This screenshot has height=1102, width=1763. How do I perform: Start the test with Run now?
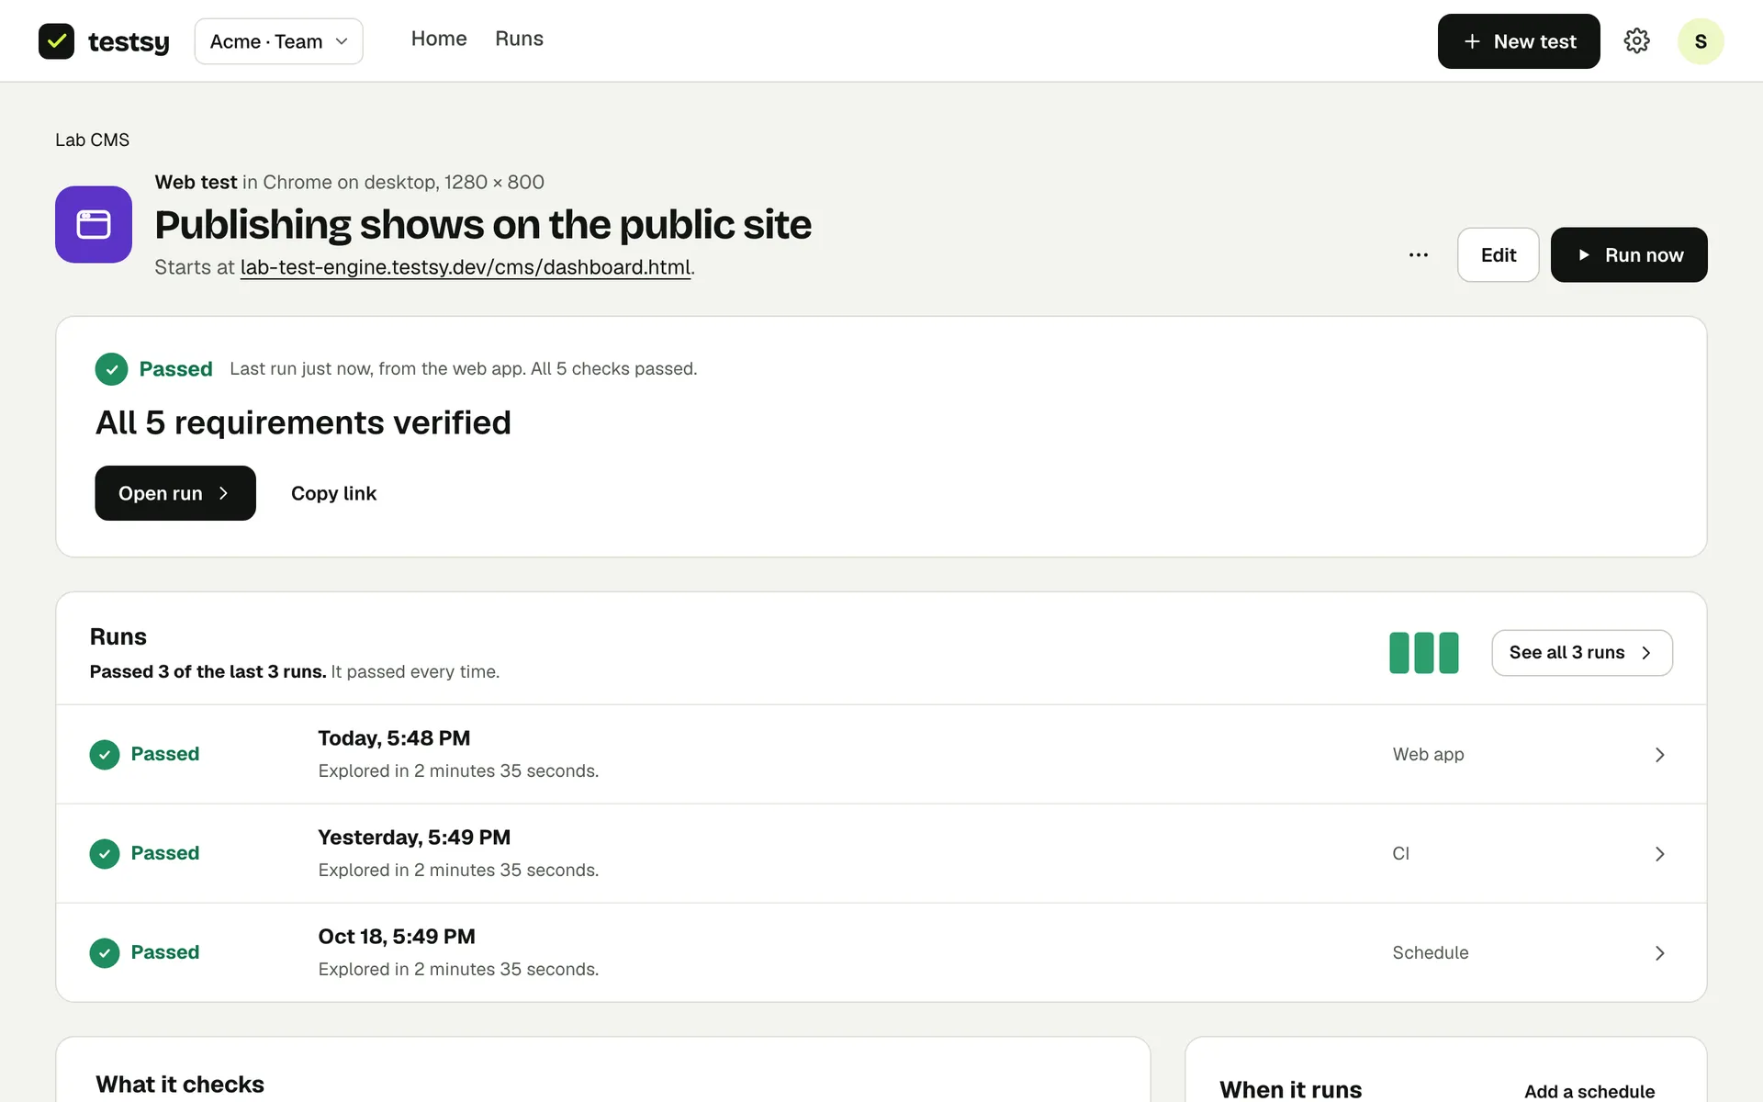pos(1629,255)
